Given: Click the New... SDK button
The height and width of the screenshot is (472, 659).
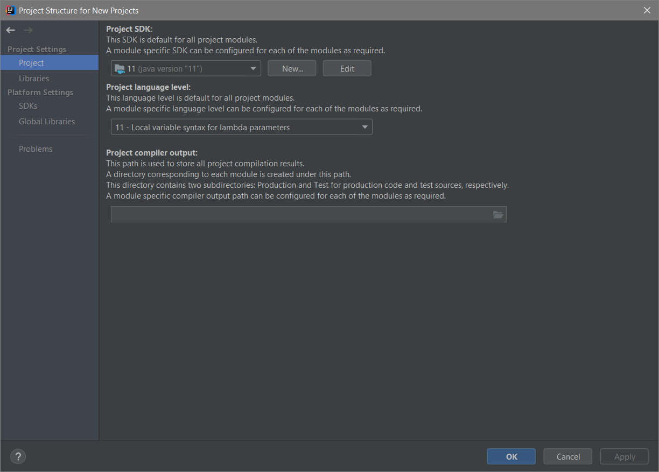Looking at the screenshot, I should 292,69.
